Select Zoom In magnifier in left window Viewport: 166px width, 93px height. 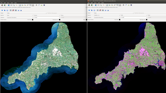tap(23, 5)
